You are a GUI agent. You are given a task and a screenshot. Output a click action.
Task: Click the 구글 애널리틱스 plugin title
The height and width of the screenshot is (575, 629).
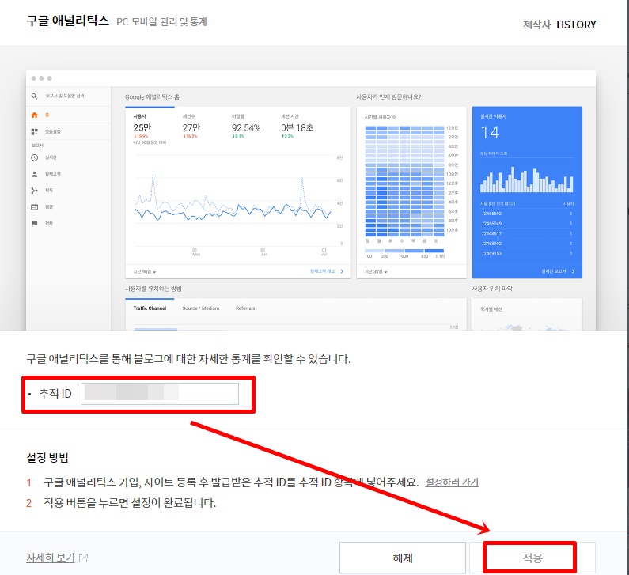(68, 21)
